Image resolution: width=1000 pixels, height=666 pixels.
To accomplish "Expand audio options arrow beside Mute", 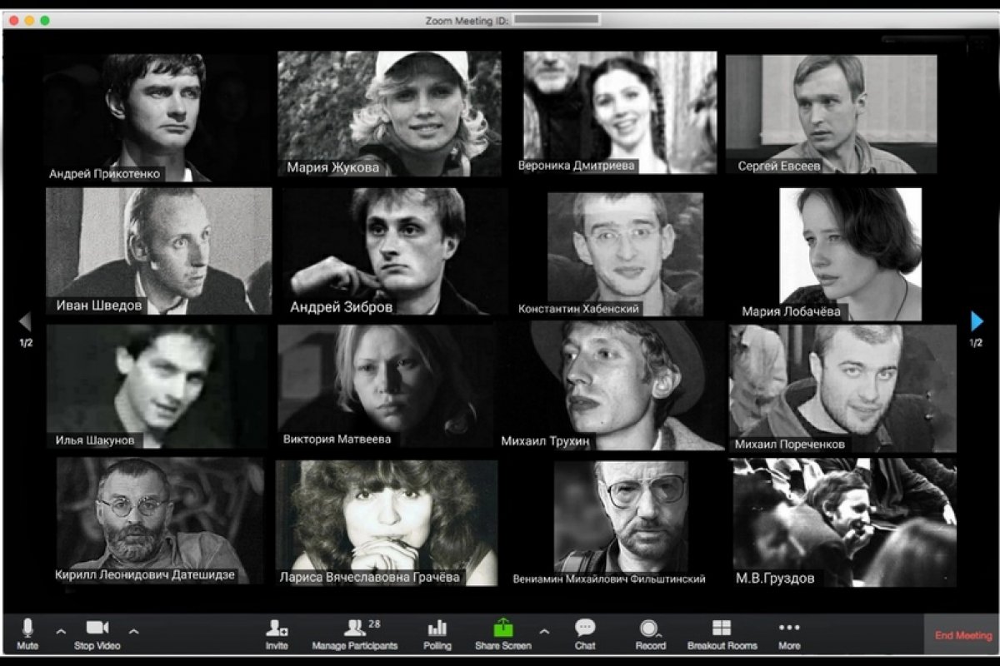I will click(x=60, y=630).
